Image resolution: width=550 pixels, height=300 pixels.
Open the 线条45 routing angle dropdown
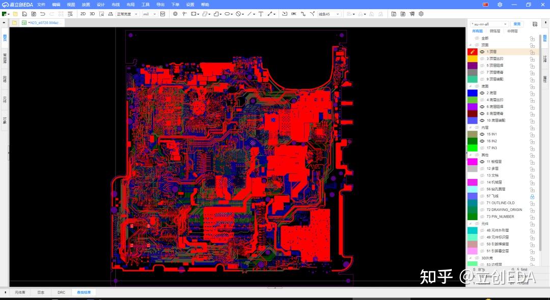click(329, 14)
